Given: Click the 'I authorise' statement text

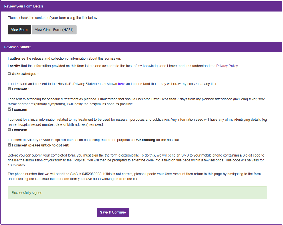Looking at the screenshot, I should pos(64,59).
